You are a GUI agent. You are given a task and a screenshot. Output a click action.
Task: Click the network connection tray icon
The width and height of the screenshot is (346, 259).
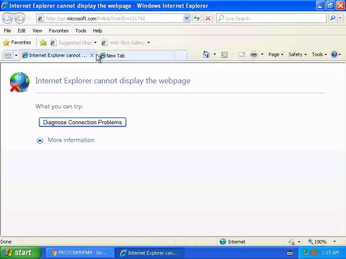coord(305,253)
